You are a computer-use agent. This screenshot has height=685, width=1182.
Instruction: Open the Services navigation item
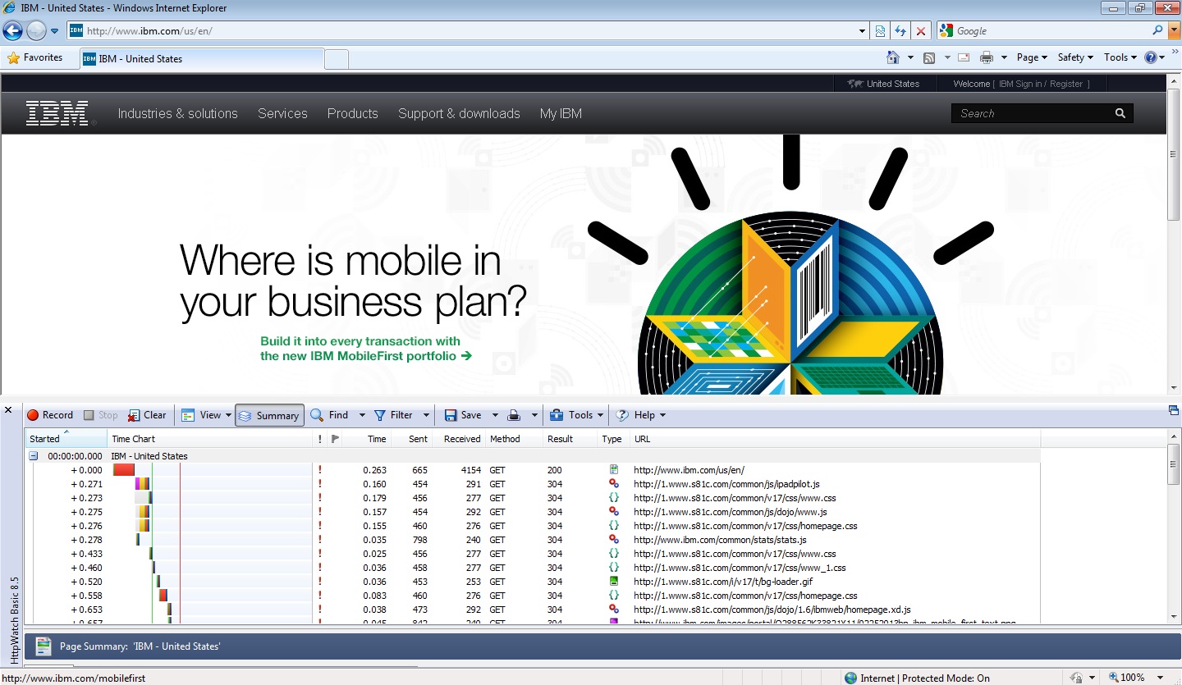(x=282, y=113)
